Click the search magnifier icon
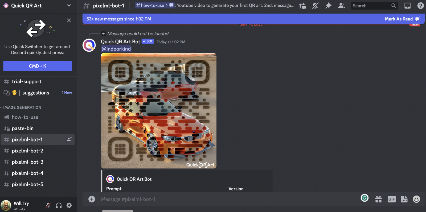Image resolution: width=426 pixels, height=212 pixels. (394, 6)
